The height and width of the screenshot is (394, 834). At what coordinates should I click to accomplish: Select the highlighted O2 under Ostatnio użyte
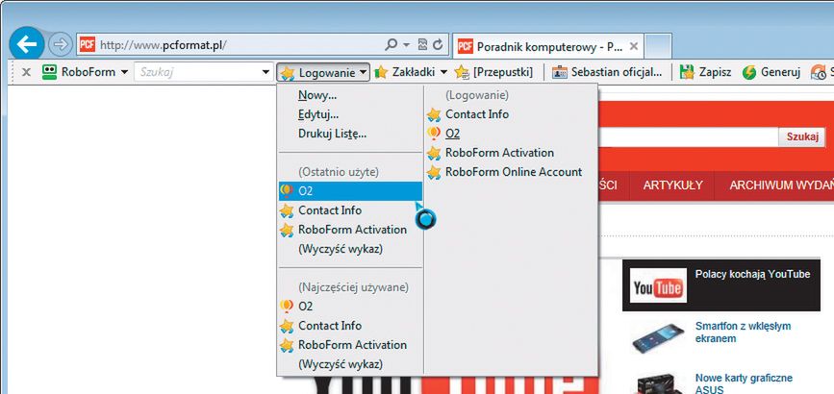tap(350, 191)
